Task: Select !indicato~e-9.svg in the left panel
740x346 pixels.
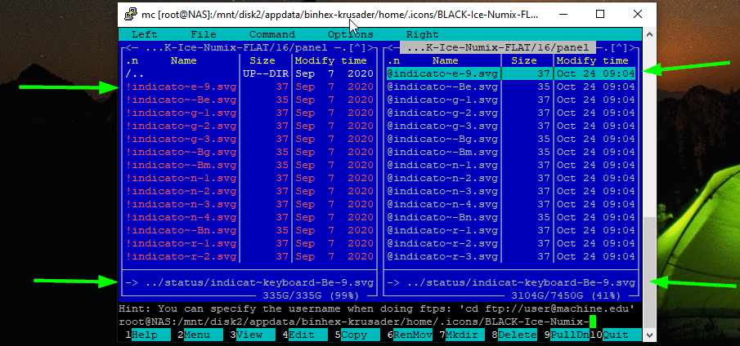Action: (x=249, y=87)
